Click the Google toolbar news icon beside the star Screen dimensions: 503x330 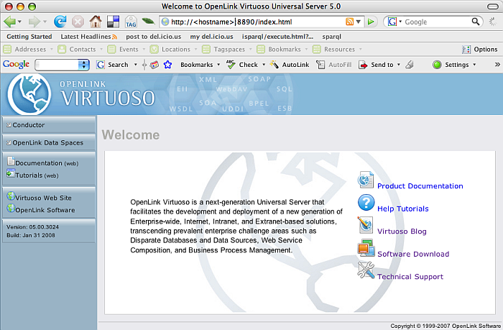tap(154, 65)
